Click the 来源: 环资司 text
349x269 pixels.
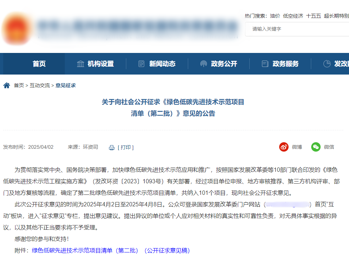[x=83, y=147]
